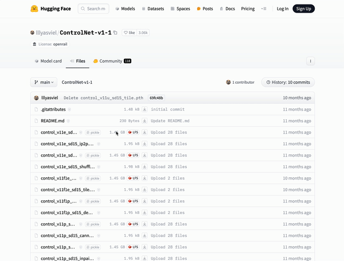
Task: Open the main branch dropdown
Action: (x=44, y=82)
